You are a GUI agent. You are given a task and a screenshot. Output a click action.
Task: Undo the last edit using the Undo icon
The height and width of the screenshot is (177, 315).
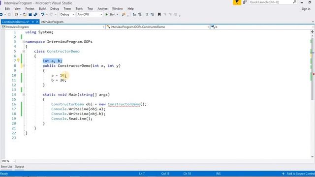[x=43, y=14]
